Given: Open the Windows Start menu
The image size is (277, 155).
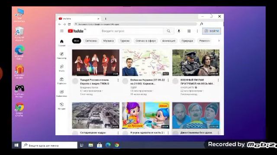Looking at the screenshot, I should (16, 145).
